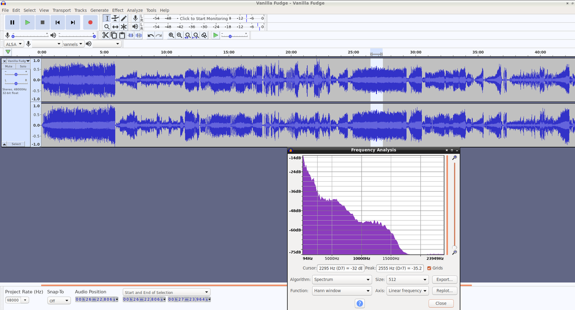Remove track with the X button
The height and width of the screenshot is (310, 575).
point(4,61)
